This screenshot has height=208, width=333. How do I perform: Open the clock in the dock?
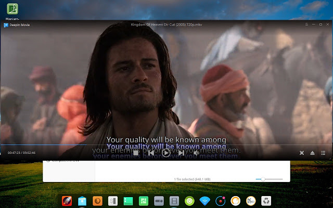pyautogui.click(x=251, y=201)
